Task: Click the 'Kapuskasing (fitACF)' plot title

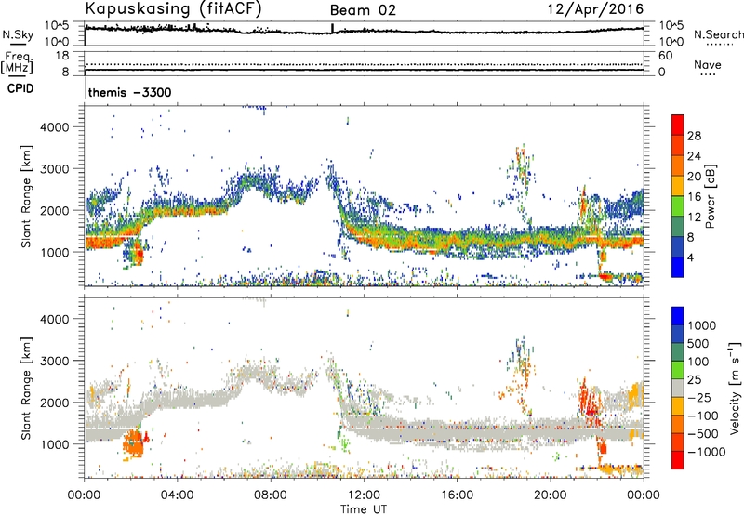Action: click(x=174, y=8)
